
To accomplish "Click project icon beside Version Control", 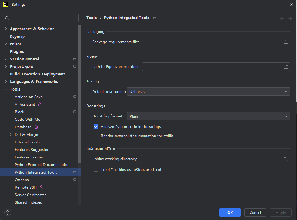I will point(75,59).
